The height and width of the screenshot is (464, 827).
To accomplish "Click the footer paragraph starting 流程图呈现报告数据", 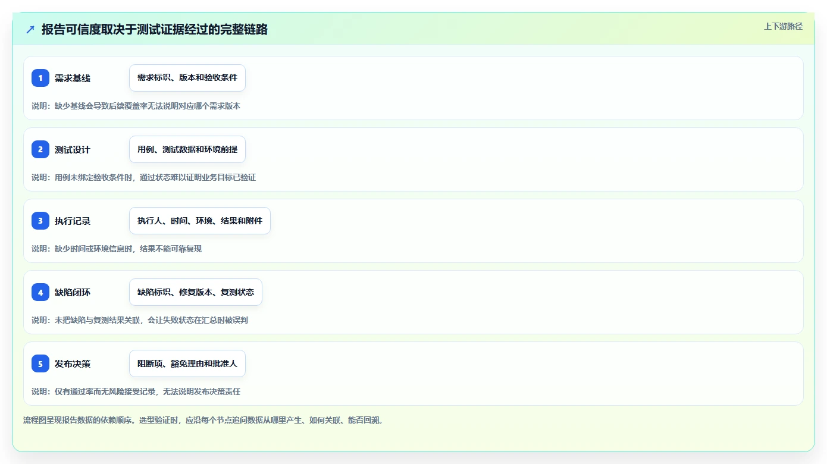I will click(203, 420).
